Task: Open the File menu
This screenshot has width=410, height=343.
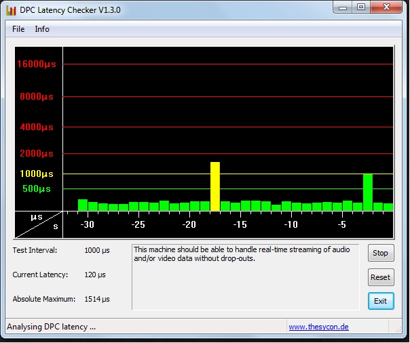Action: 18,29
